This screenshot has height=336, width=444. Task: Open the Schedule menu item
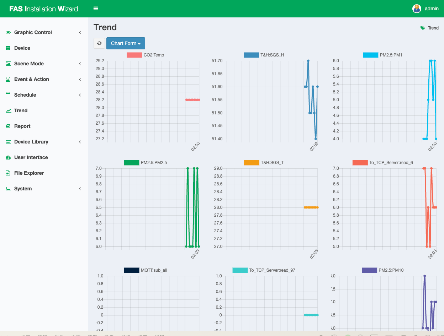click(25, 95)
